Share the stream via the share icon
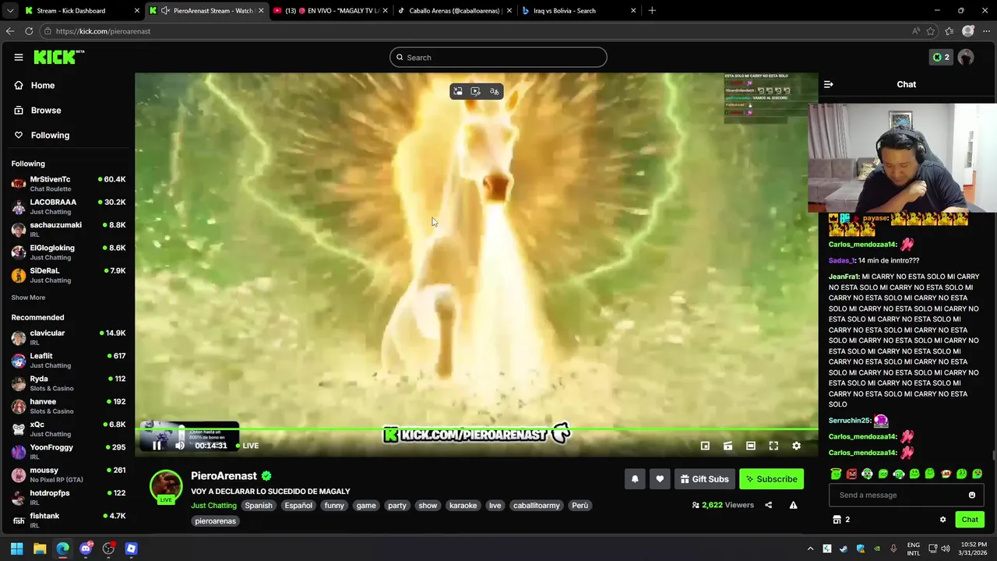 (x=768, y=505)
